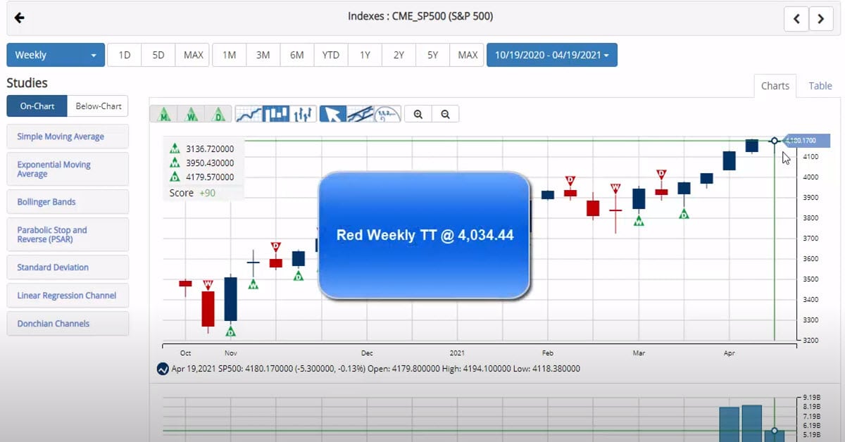
Task: Select the Monthly Trade Triangles icon
Action: [x=164, y=113]
